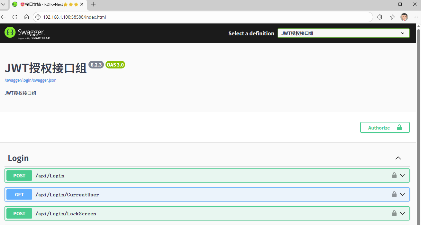Click the /api/Login path text
This screenshot has height=225, width=421.
(x=50, y=176)
